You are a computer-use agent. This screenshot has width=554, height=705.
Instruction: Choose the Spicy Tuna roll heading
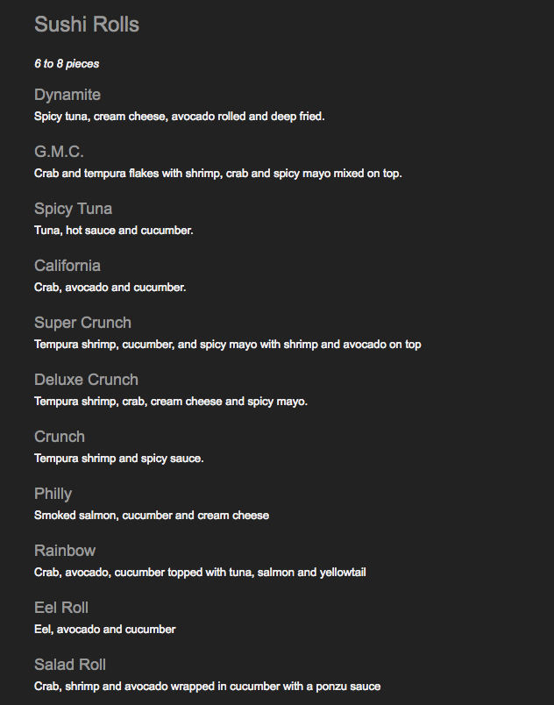[73, 209]
